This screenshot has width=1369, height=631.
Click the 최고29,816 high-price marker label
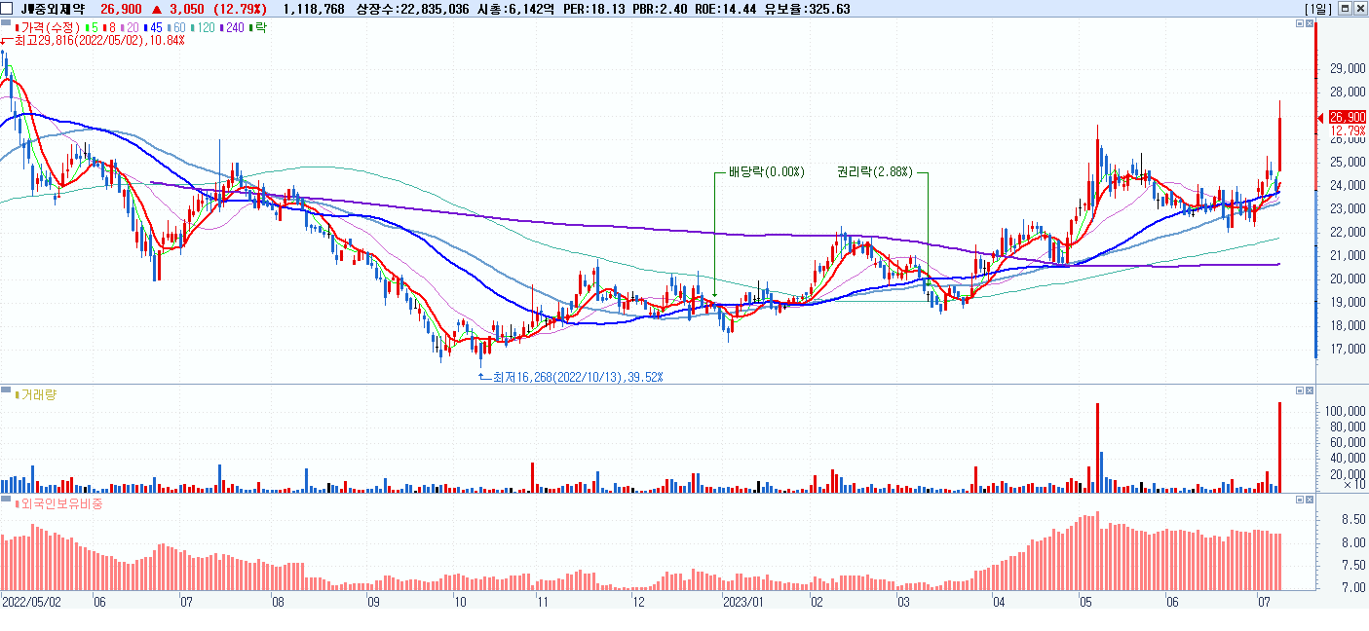coord(98,41)
